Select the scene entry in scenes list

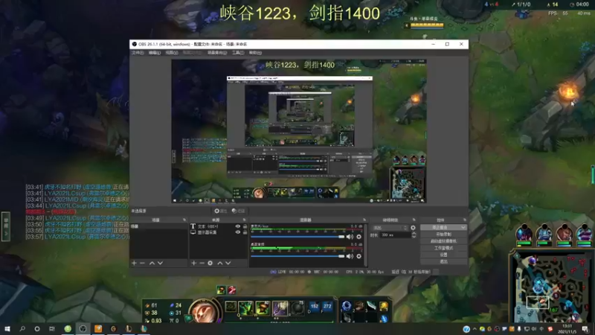158,226
